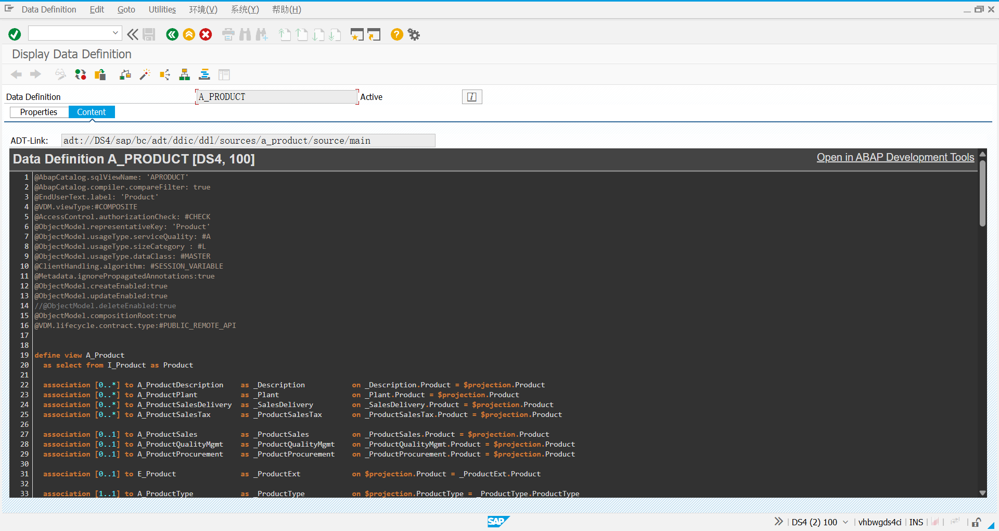Click the Print icon
The height and width of the screenshot is (531, 999).
[x=228, y=34]
